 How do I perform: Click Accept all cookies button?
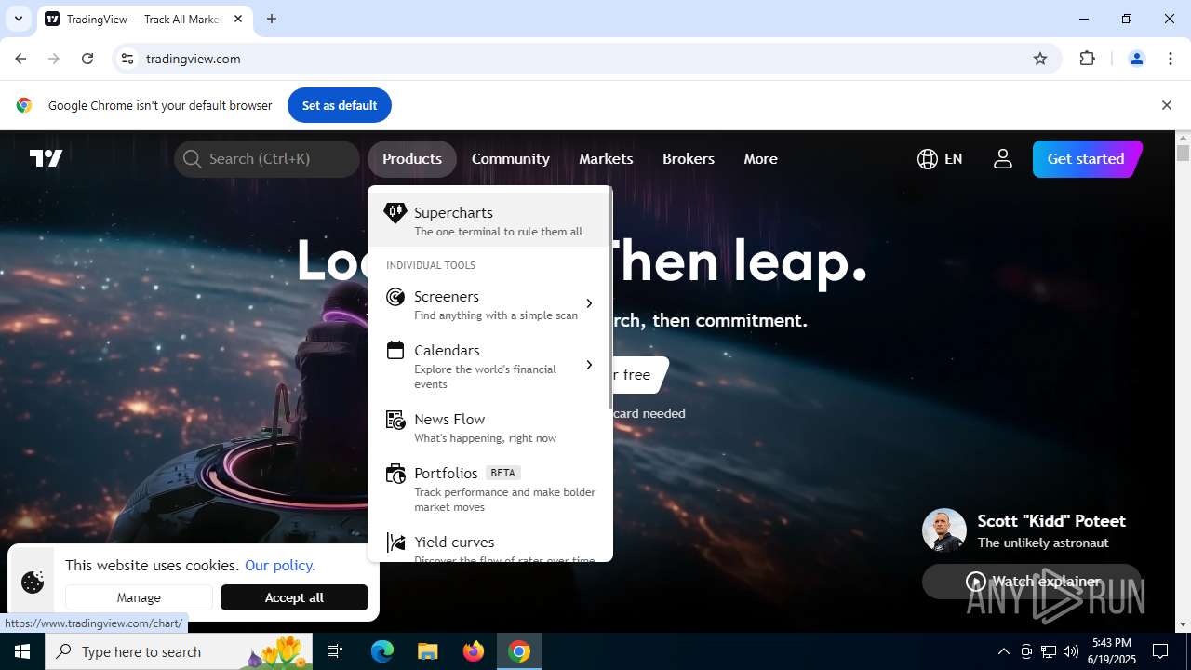point(294,597)
